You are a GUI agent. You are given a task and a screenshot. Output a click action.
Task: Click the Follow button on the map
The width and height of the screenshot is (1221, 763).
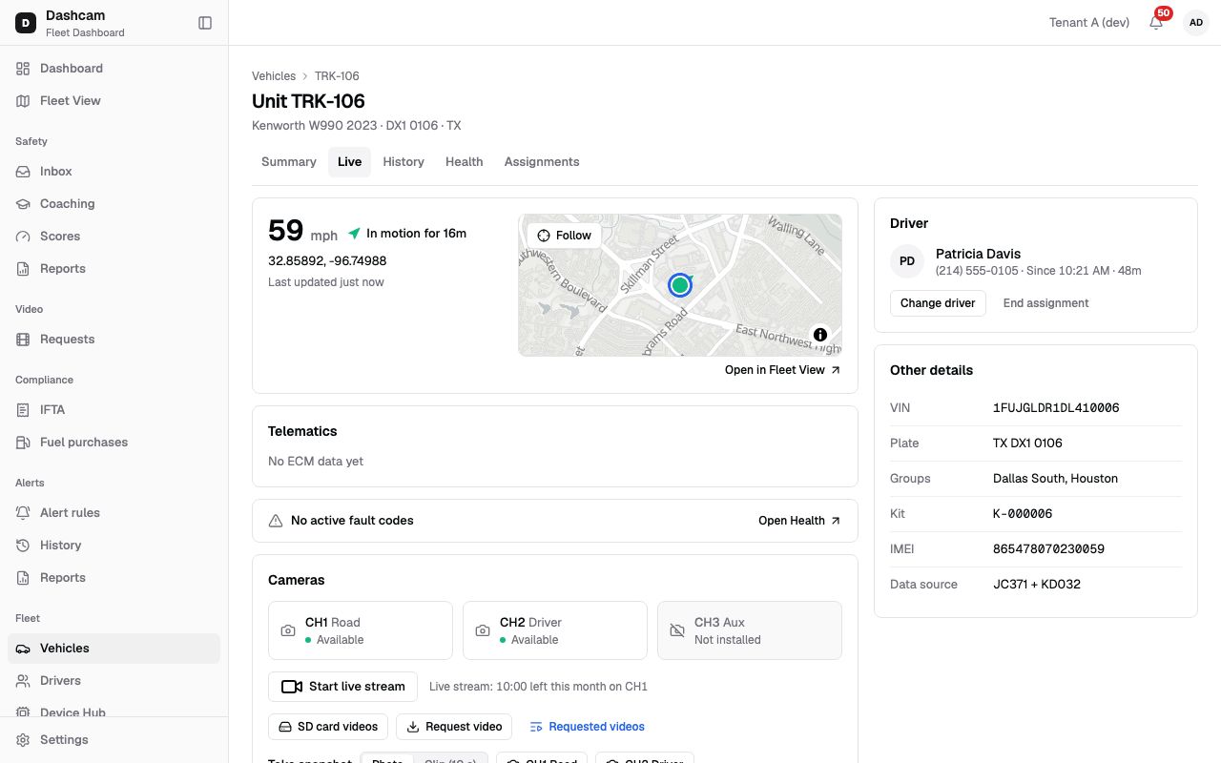(x=564, y=236)
